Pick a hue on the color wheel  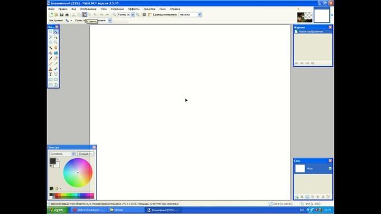pos(78,173)
